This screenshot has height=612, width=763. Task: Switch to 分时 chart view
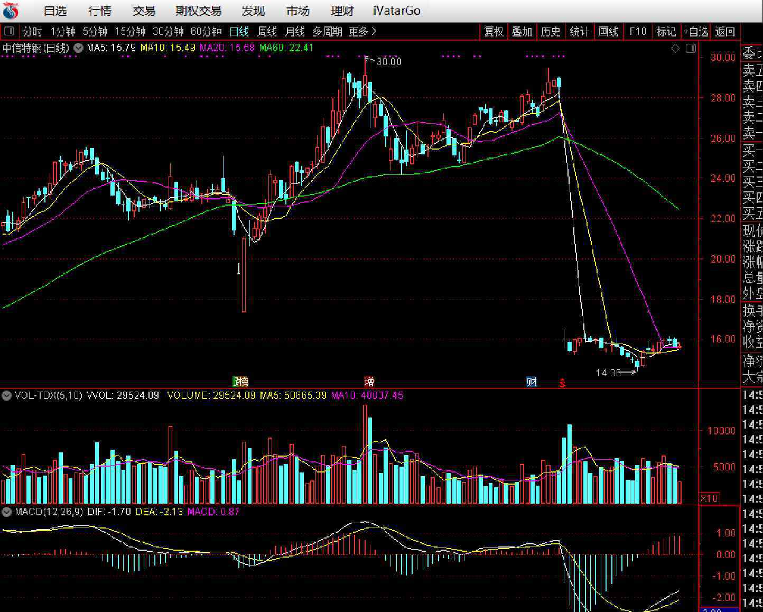(32, 32)
